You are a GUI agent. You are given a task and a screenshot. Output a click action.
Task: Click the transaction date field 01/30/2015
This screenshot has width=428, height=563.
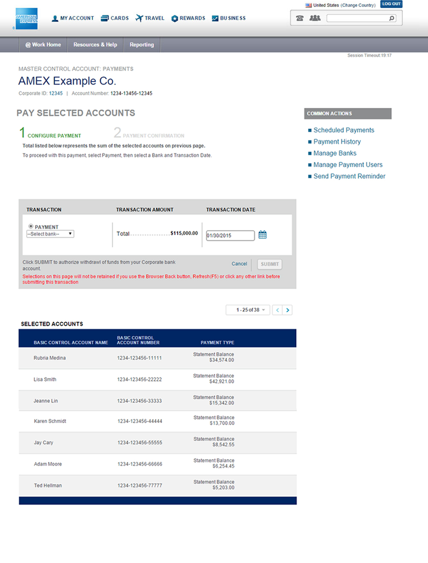tap(230, 235)
